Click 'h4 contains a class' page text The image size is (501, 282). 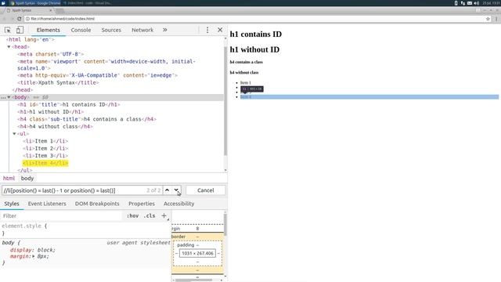[x=247, y=62]
